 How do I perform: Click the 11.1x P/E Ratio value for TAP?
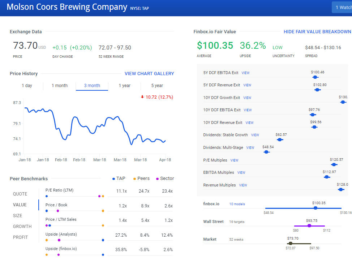coord(121,191)
